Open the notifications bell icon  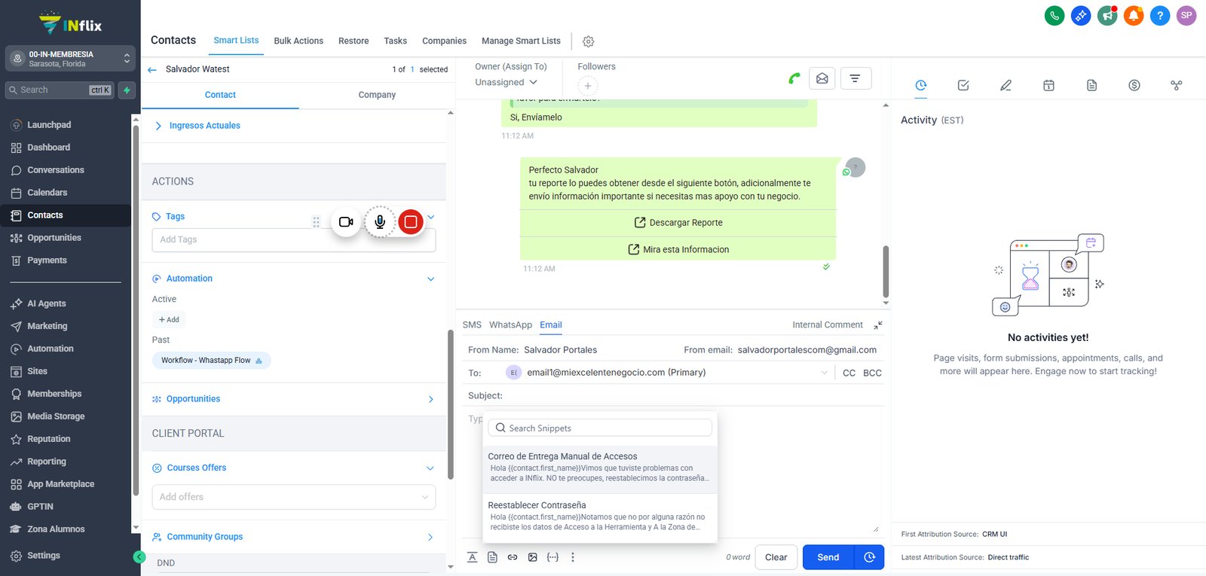point(1134,15)
